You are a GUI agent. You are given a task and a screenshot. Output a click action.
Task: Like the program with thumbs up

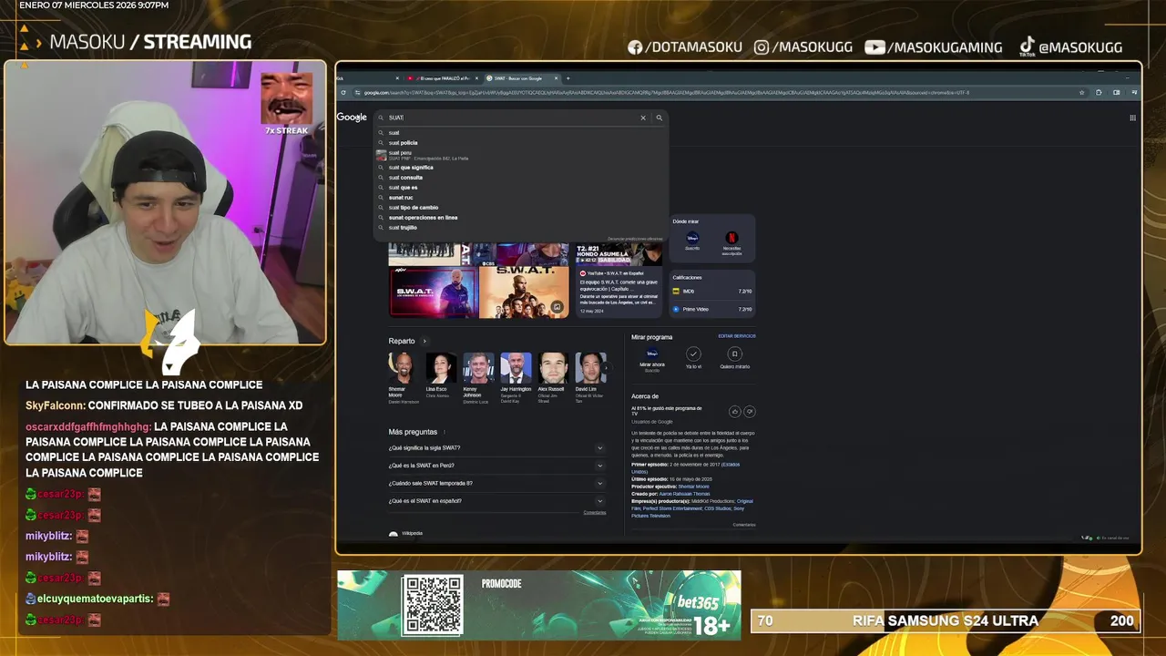(735, 412)
